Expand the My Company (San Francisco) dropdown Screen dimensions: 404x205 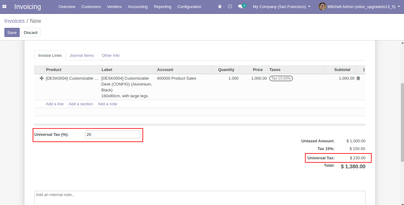point(282,6)
